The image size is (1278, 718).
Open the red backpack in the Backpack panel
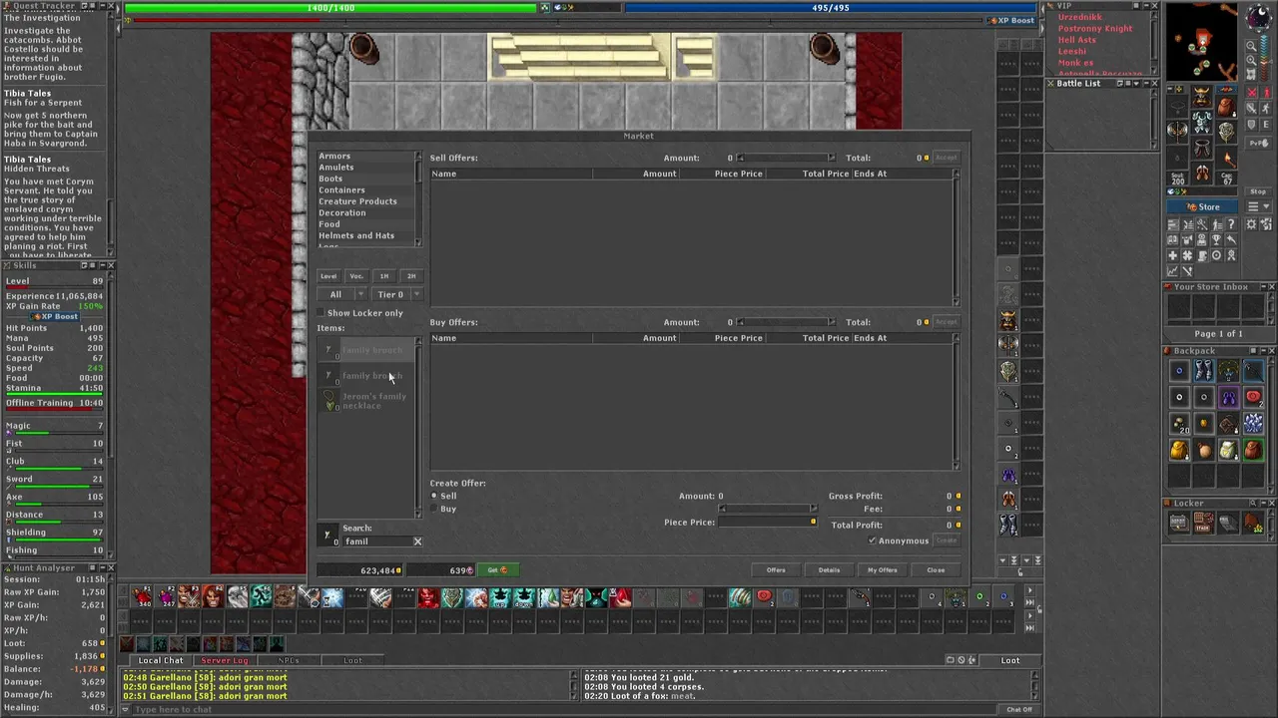tap(1253, 450)
